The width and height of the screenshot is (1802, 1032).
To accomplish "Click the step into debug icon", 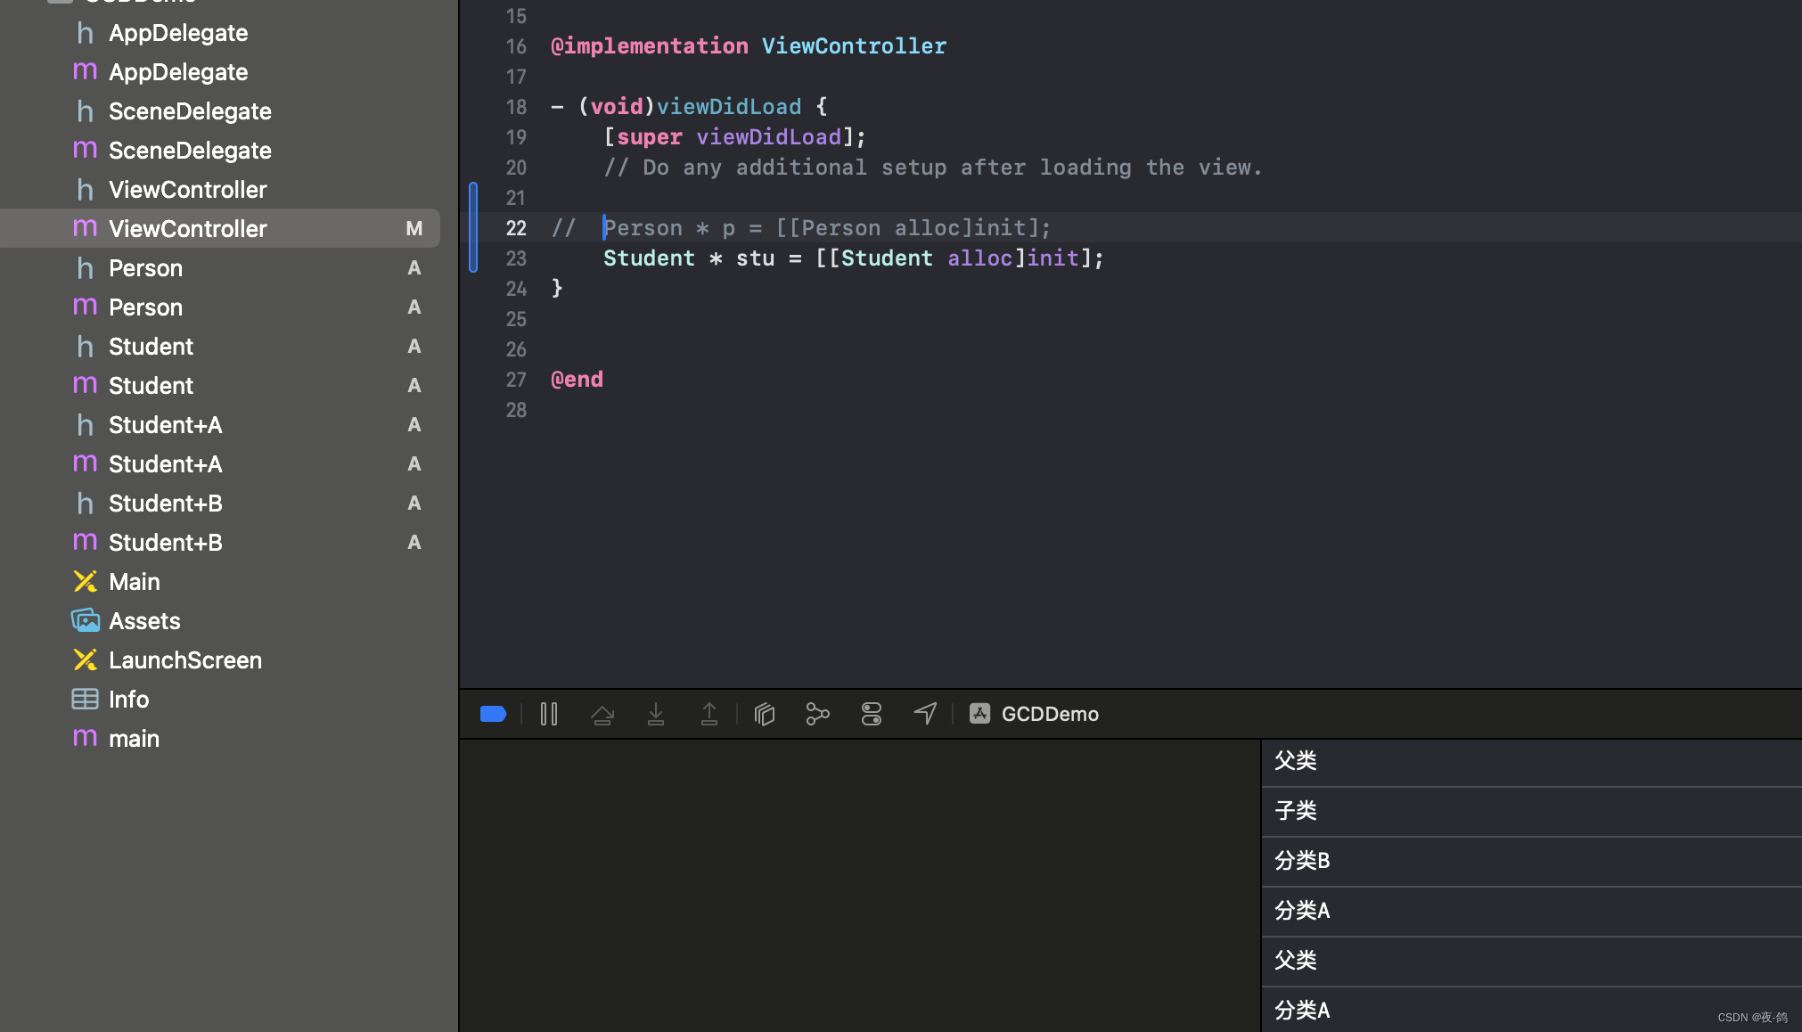I will (x=657, y=714).
